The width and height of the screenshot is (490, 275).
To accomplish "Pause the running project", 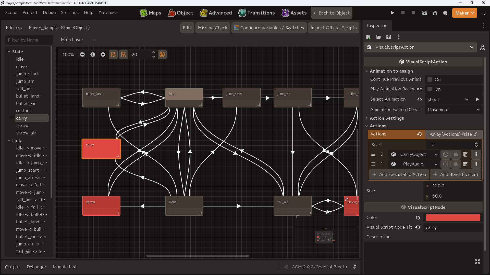I will (x=403, y=13).
